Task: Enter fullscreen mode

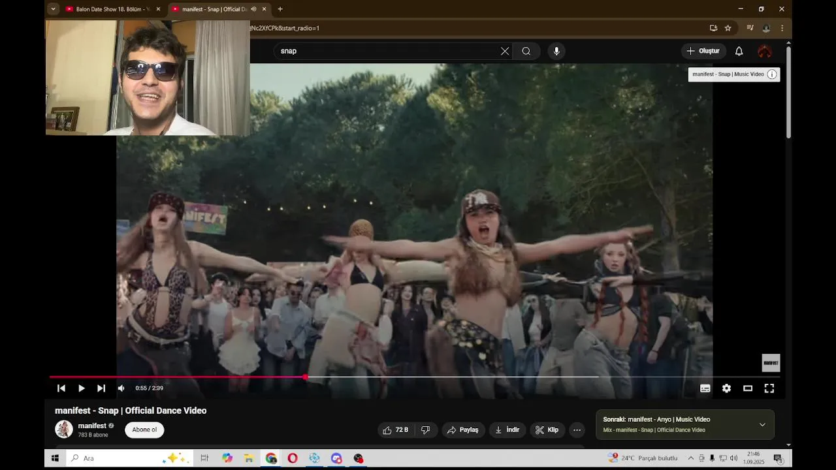Action: (769, 388)
